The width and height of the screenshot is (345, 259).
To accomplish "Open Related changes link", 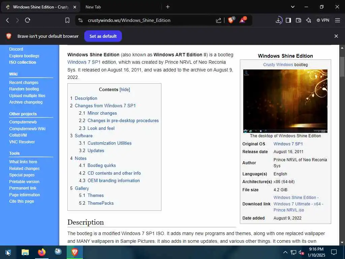I will (x=24, y=169).
